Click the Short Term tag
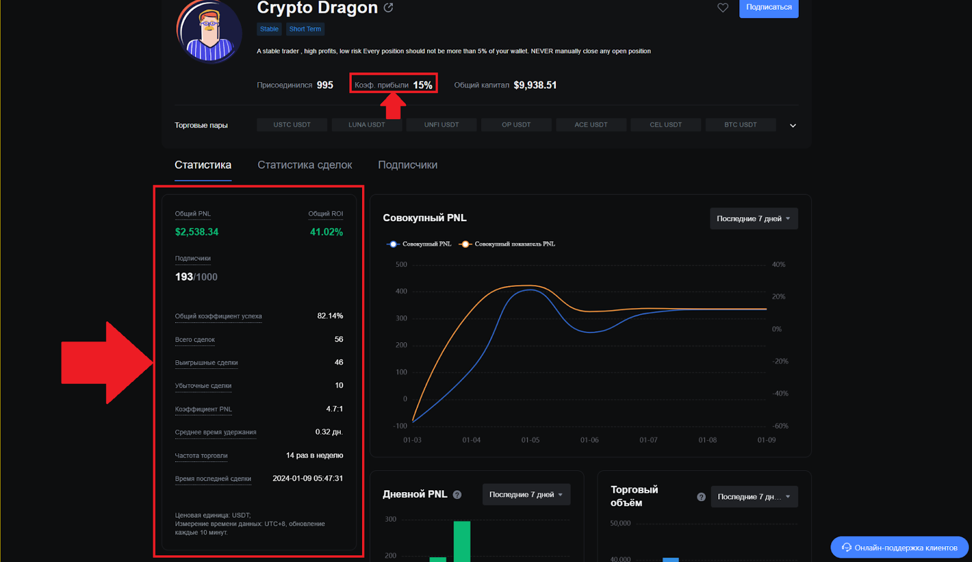 pos(305,29)
